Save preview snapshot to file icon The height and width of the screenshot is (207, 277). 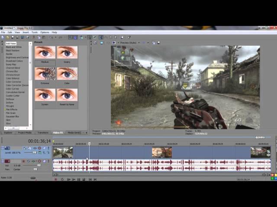click(159, 43)
